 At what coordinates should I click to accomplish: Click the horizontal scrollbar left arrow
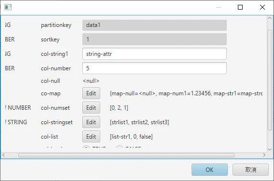(x=3, y=155)
